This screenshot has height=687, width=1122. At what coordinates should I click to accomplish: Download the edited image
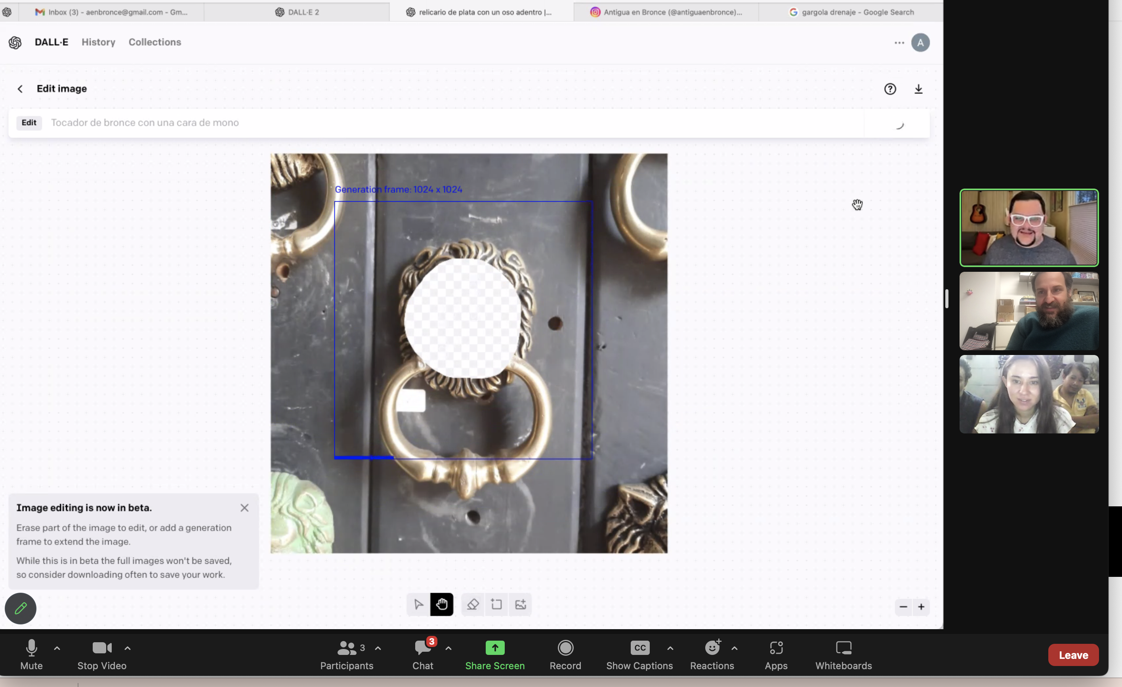pos(918,89)
